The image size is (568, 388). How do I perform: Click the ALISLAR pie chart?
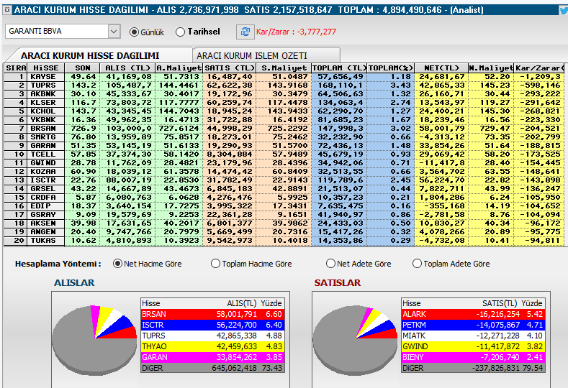[94, 340]
